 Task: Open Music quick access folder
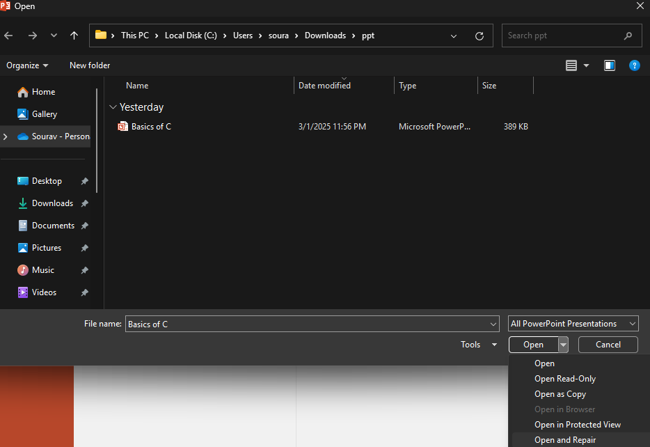(x=43, y=270)
